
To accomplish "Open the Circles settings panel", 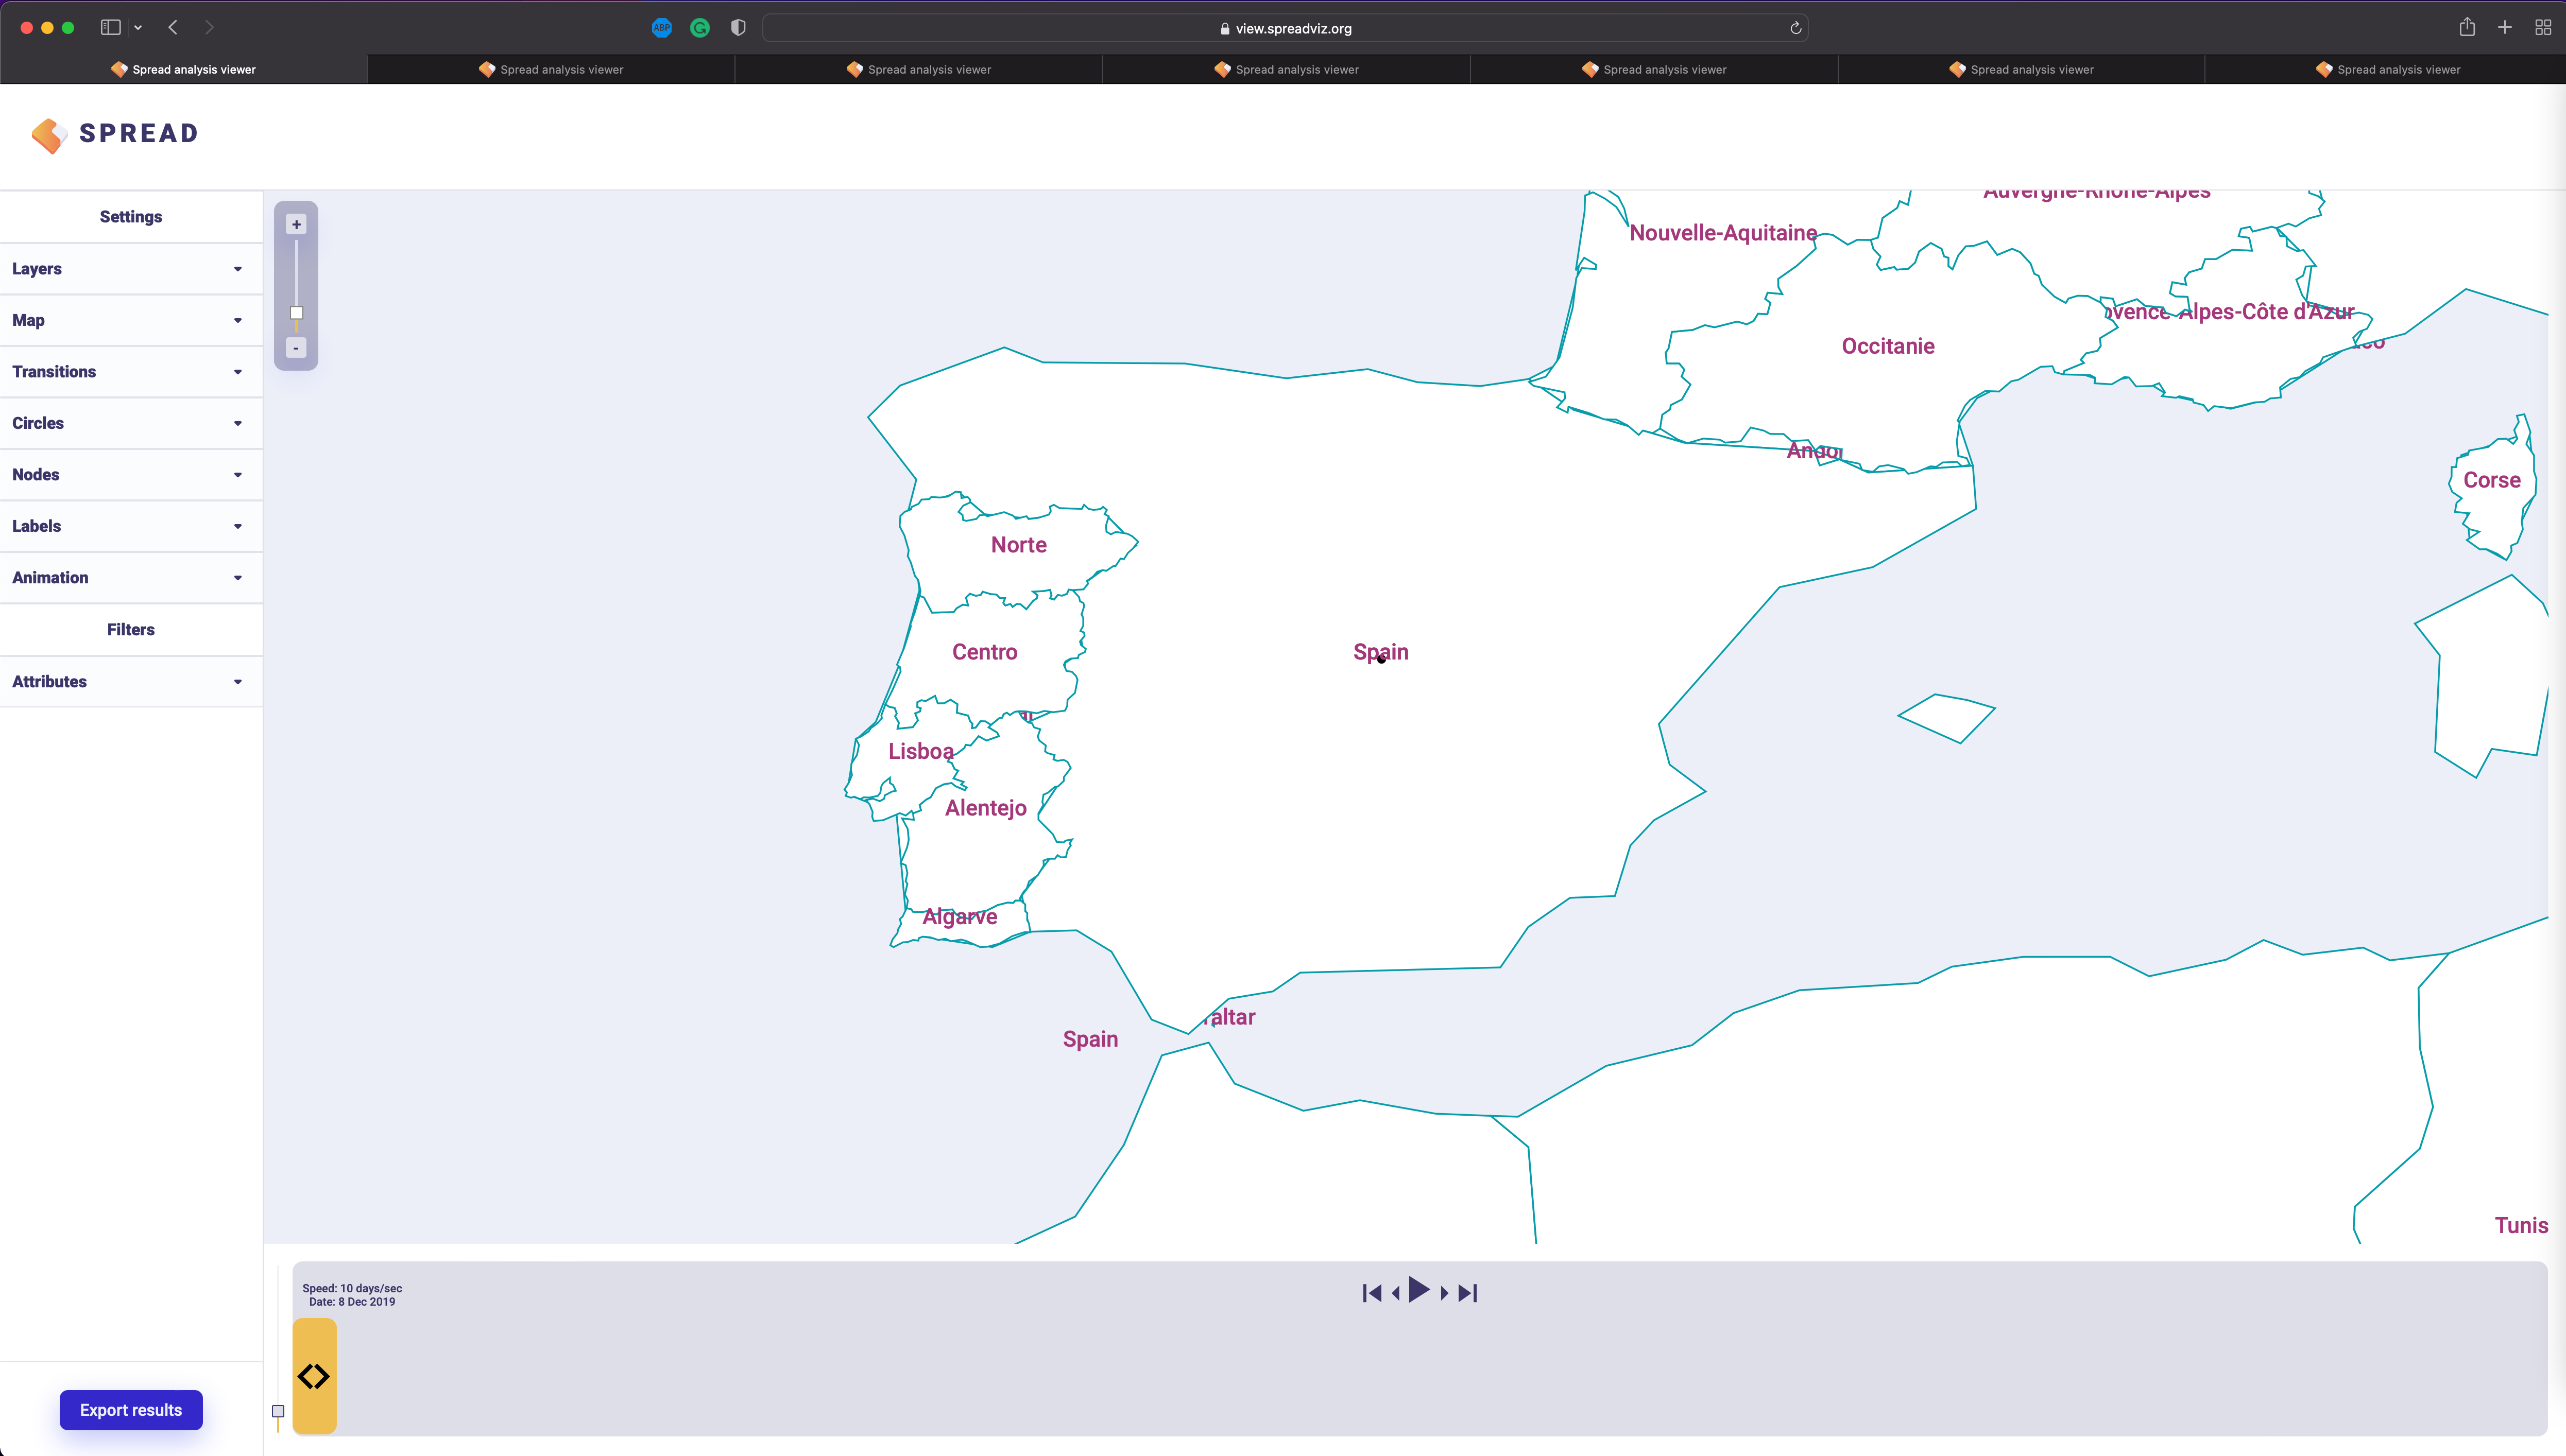I will [x=131, y=422].
